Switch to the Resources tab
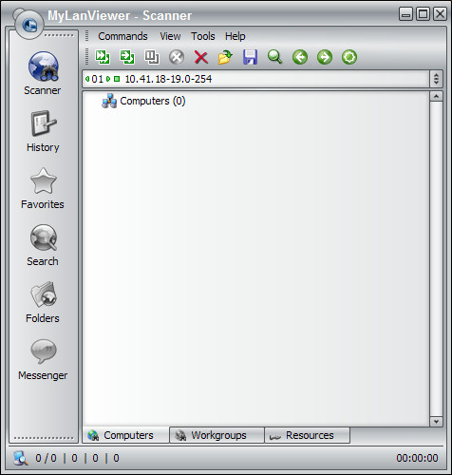Image resolution: width=452 pixels, height=475 pixels. 307,435
